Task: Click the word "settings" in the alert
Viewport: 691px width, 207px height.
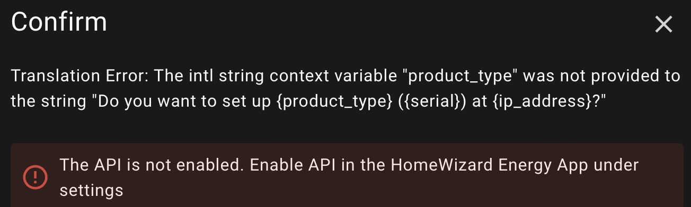Action: point(91,190)
